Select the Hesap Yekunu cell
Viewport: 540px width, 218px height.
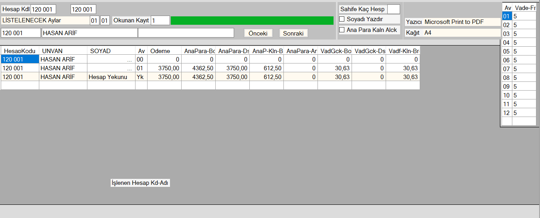(111, 77)
